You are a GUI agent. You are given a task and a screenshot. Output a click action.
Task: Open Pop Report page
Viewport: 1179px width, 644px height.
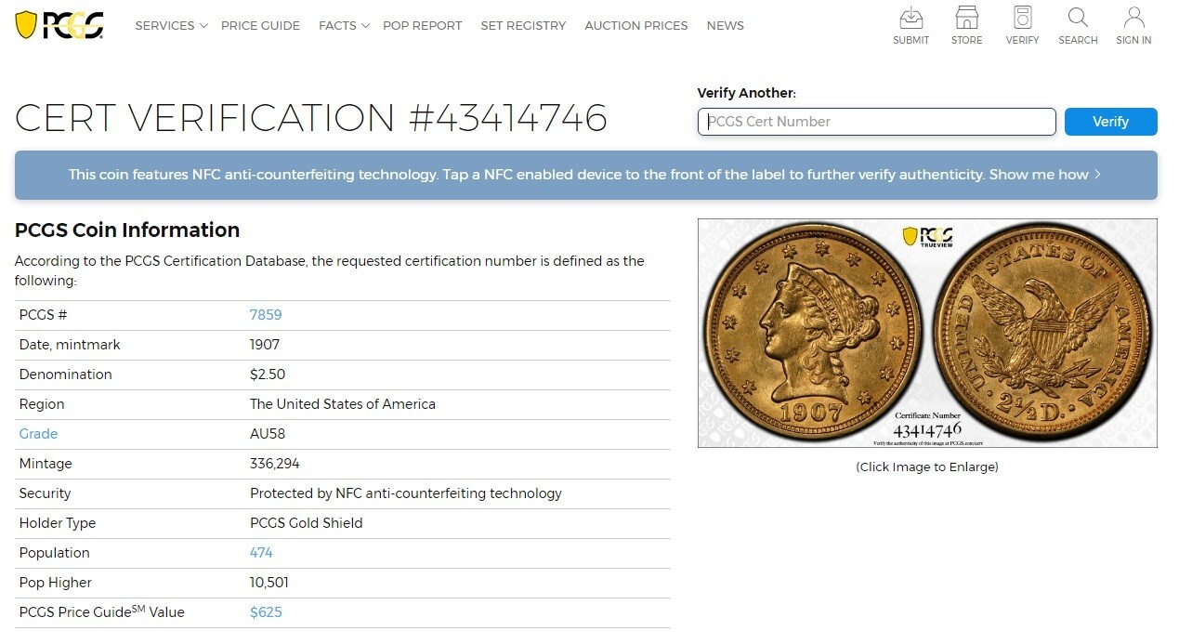point(422,26)
